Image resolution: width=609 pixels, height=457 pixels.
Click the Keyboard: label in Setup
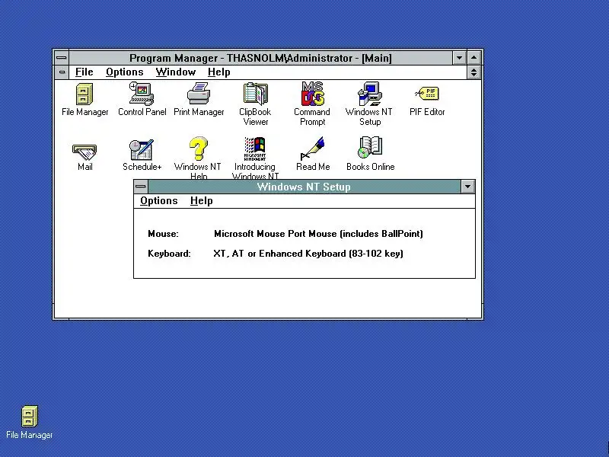coord(169,254)
